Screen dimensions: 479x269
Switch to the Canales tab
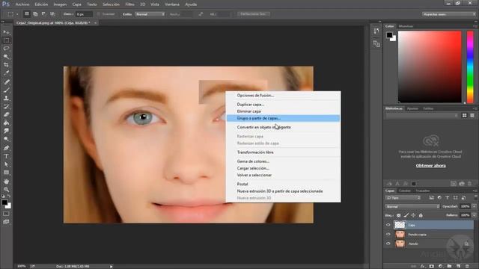click(x=405, y=191)
